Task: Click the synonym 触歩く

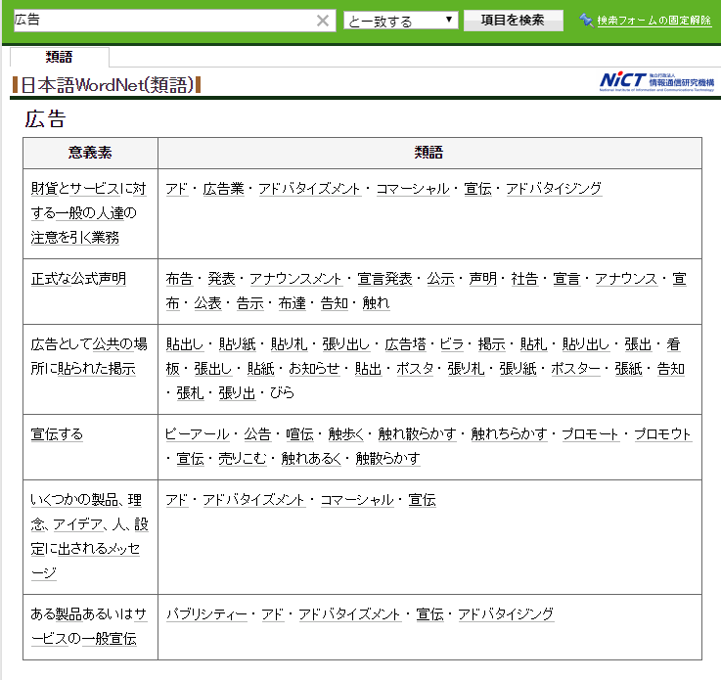Action: tap(346, 434)
